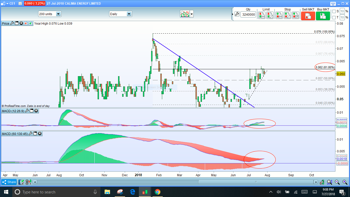Click the horizontal scrollbar thumb
The height and width of the screenshot is (197, 350).
256,182
